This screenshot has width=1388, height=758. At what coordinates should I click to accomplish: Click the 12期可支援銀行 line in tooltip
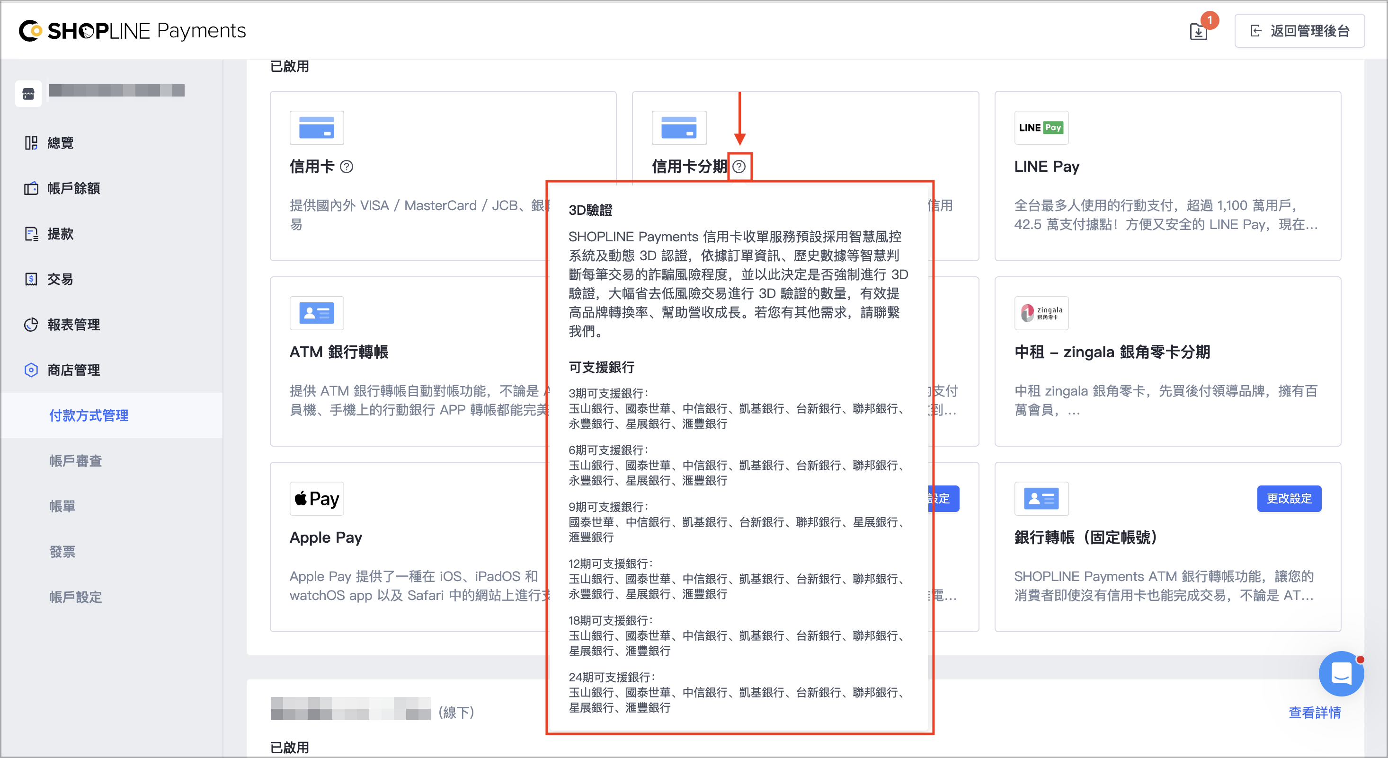tap(611, 564)
